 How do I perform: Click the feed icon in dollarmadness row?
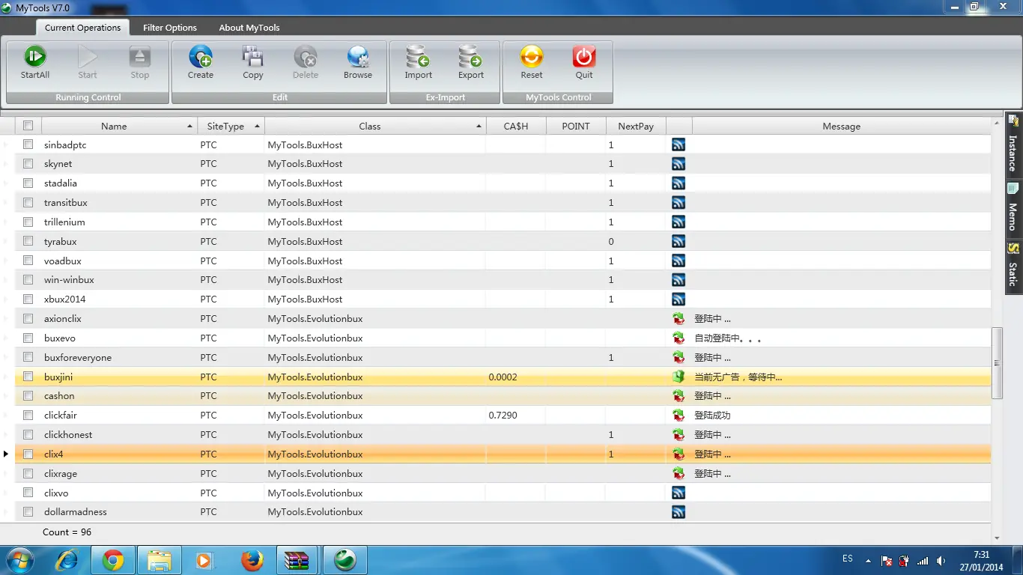point(679,512)
